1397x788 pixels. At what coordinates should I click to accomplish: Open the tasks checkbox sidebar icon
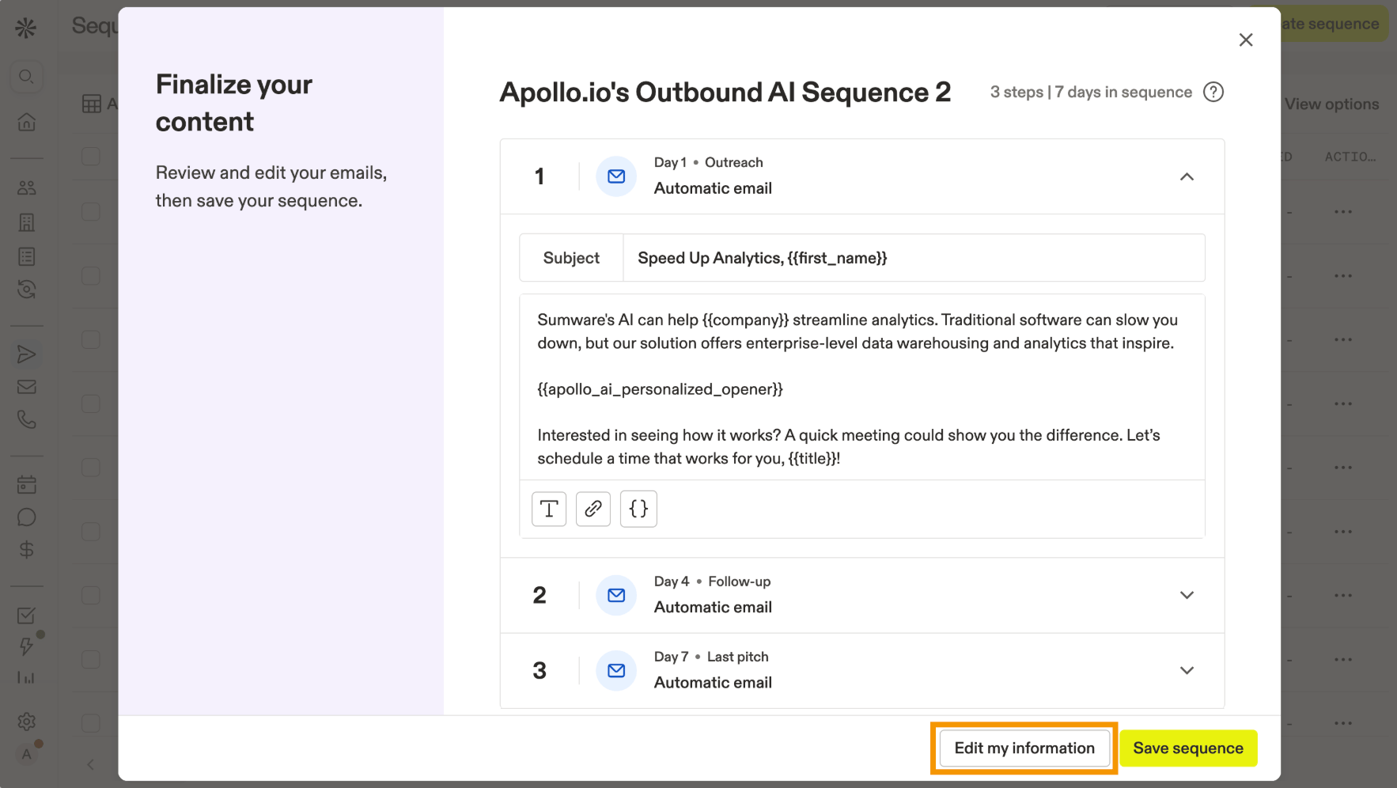pyautogui.click(x=26, y=616)
